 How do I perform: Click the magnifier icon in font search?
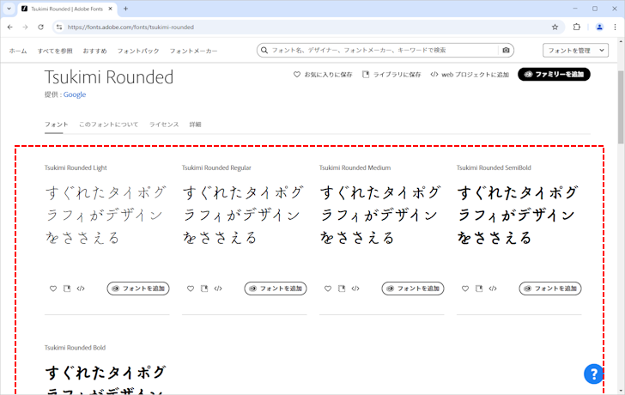(264, 50)
